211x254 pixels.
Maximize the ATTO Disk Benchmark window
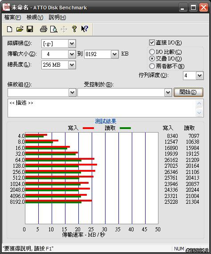point(193,8)
